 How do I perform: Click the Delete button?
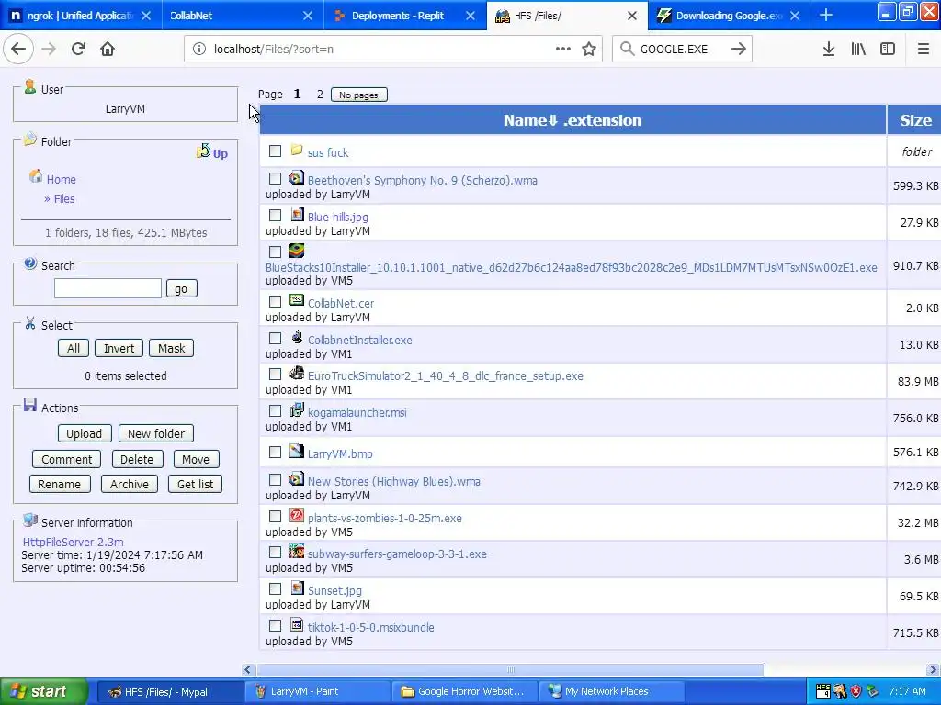pos(137,459)
